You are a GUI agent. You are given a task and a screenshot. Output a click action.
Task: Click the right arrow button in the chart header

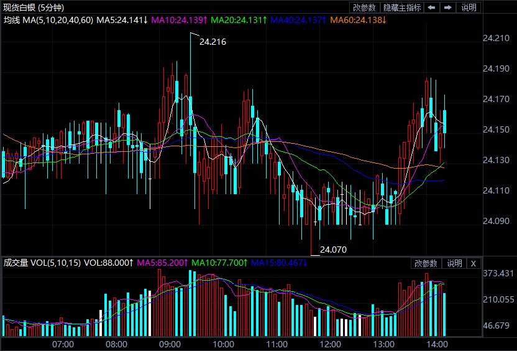[x=447, y=7]
